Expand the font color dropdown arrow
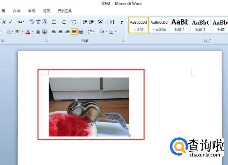Viewport: 228px width, 165px height. tap(32, 32)
